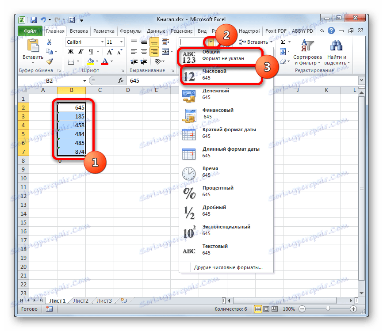Choose Числовой number format from list
383x331 pixels.
tap(226, 75)
